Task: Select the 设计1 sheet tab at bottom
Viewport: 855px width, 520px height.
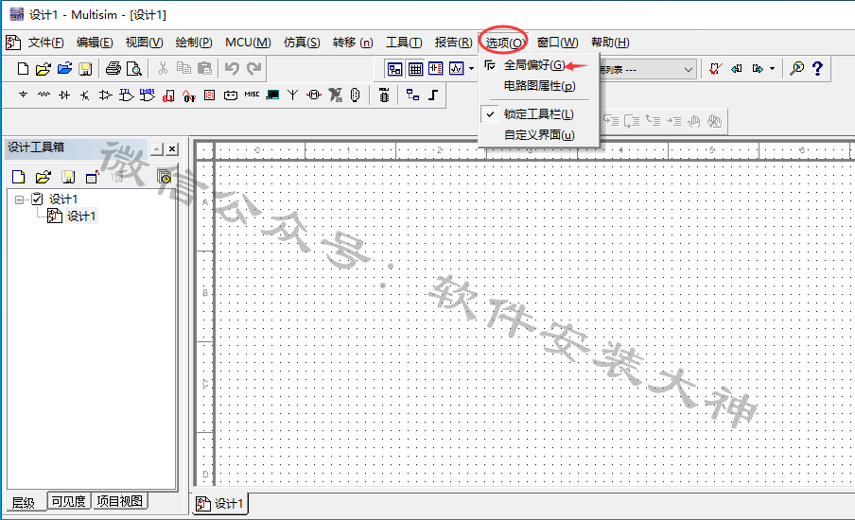Action: (x=220, y=504)
